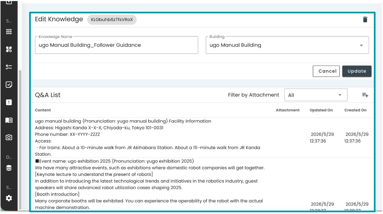The height and width of the screenshot is (214, 383).
Task: Open the grid apps icon in sidebar
Action: pos(9,32)
